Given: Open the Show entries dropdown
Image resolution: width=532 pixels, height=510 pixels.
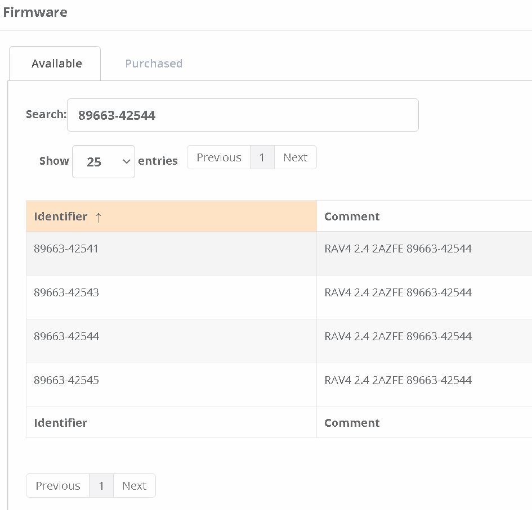Looking at the screenshot, I should [104, 161].
